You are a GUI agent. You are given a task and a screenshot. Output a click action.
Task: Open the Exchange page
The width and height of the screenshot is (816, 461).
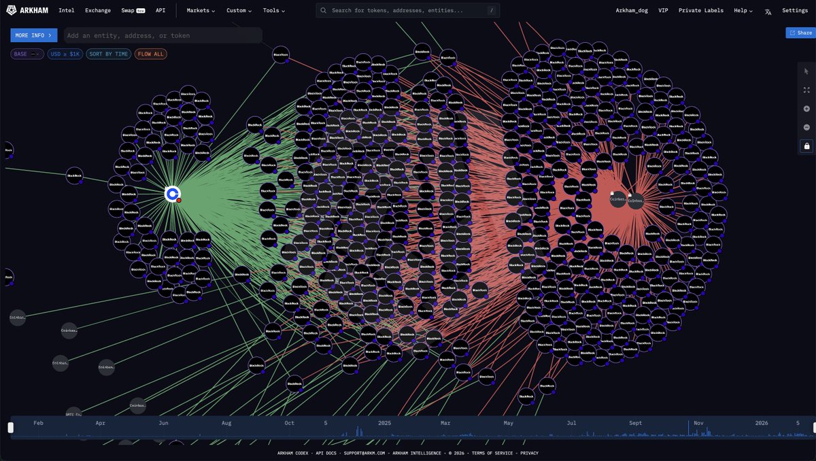(x=98, y=11)
